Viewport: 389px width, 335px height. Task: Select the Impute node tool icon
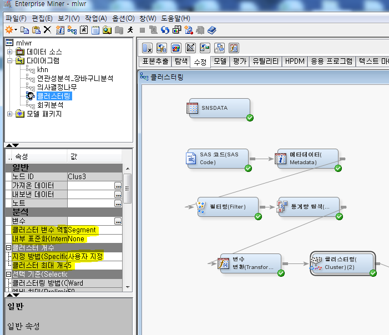(161, 48)
